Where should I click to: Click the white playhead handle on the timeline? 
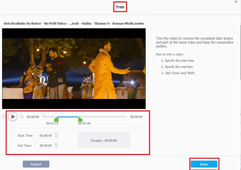tap(43, 114)
